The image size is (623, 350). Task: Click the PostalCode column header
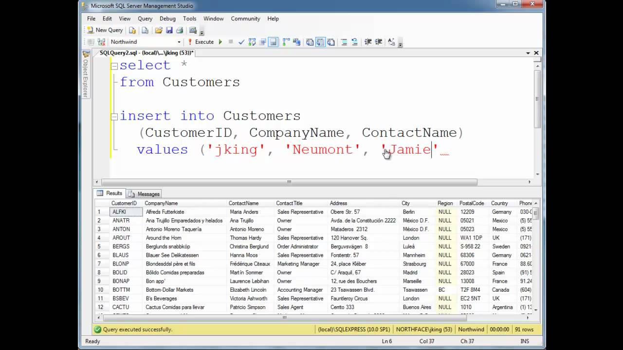coord(473,203)
